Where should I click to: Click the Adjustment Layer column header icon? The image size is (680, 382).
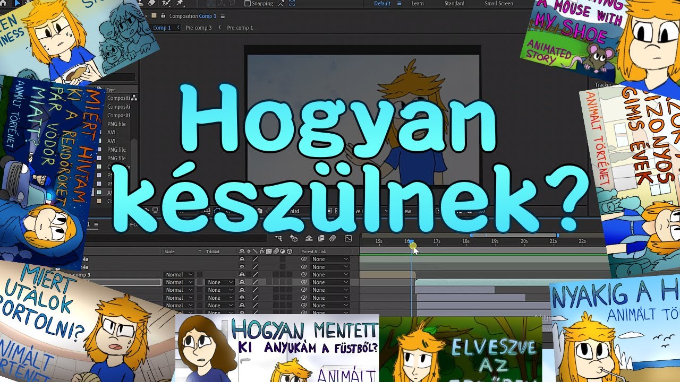(283, 251)
